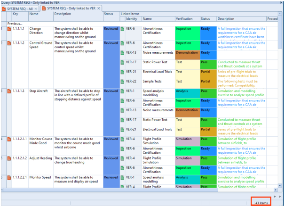
Task: Click the requirement icon for 1.1.1.2.2.1
Action: 9,177
